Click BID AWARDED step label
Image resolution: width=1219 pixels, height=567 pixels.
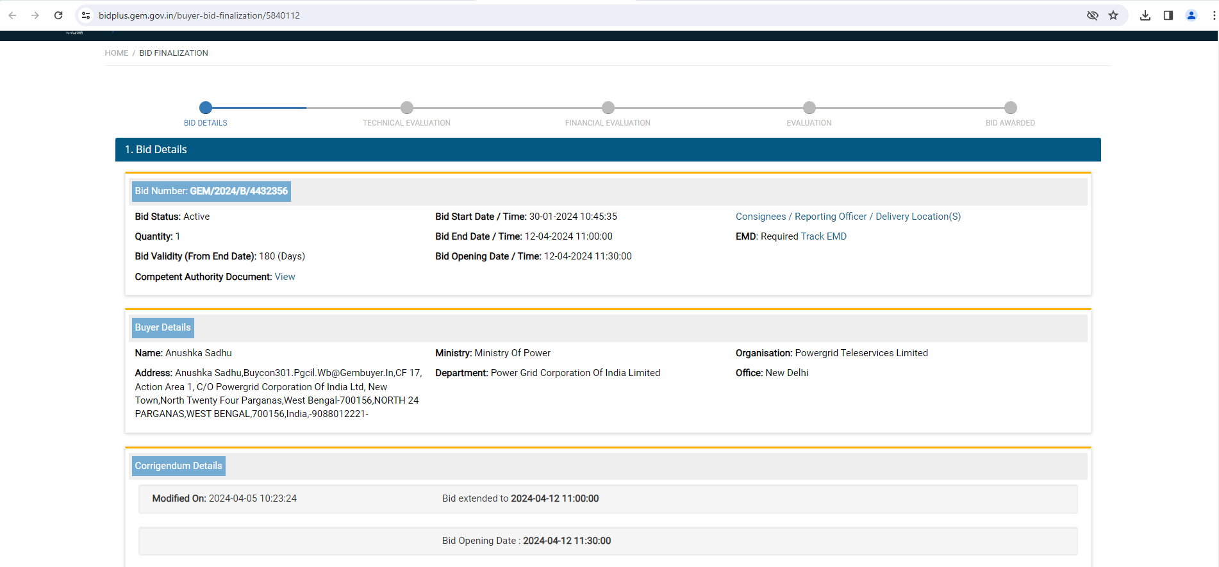[1011, 123]
